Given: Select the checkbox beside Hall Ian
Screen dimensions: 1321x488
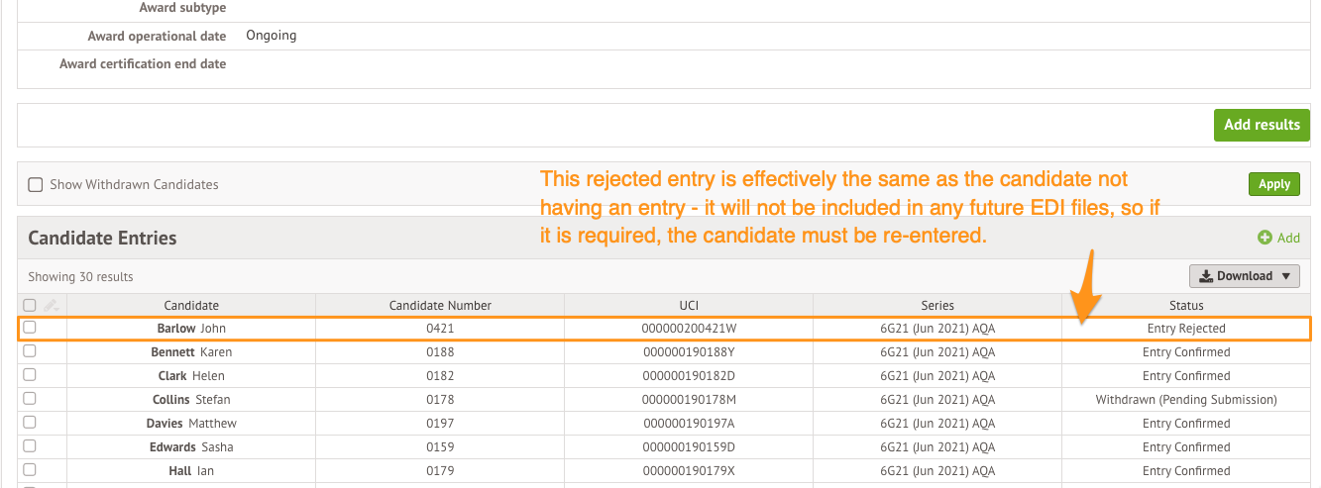Looking at the screenshot, I should click(x=30, y=470).
